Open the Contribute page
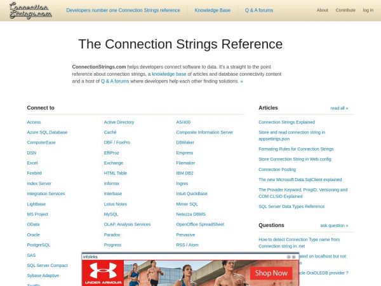 [x=345, y=10]
